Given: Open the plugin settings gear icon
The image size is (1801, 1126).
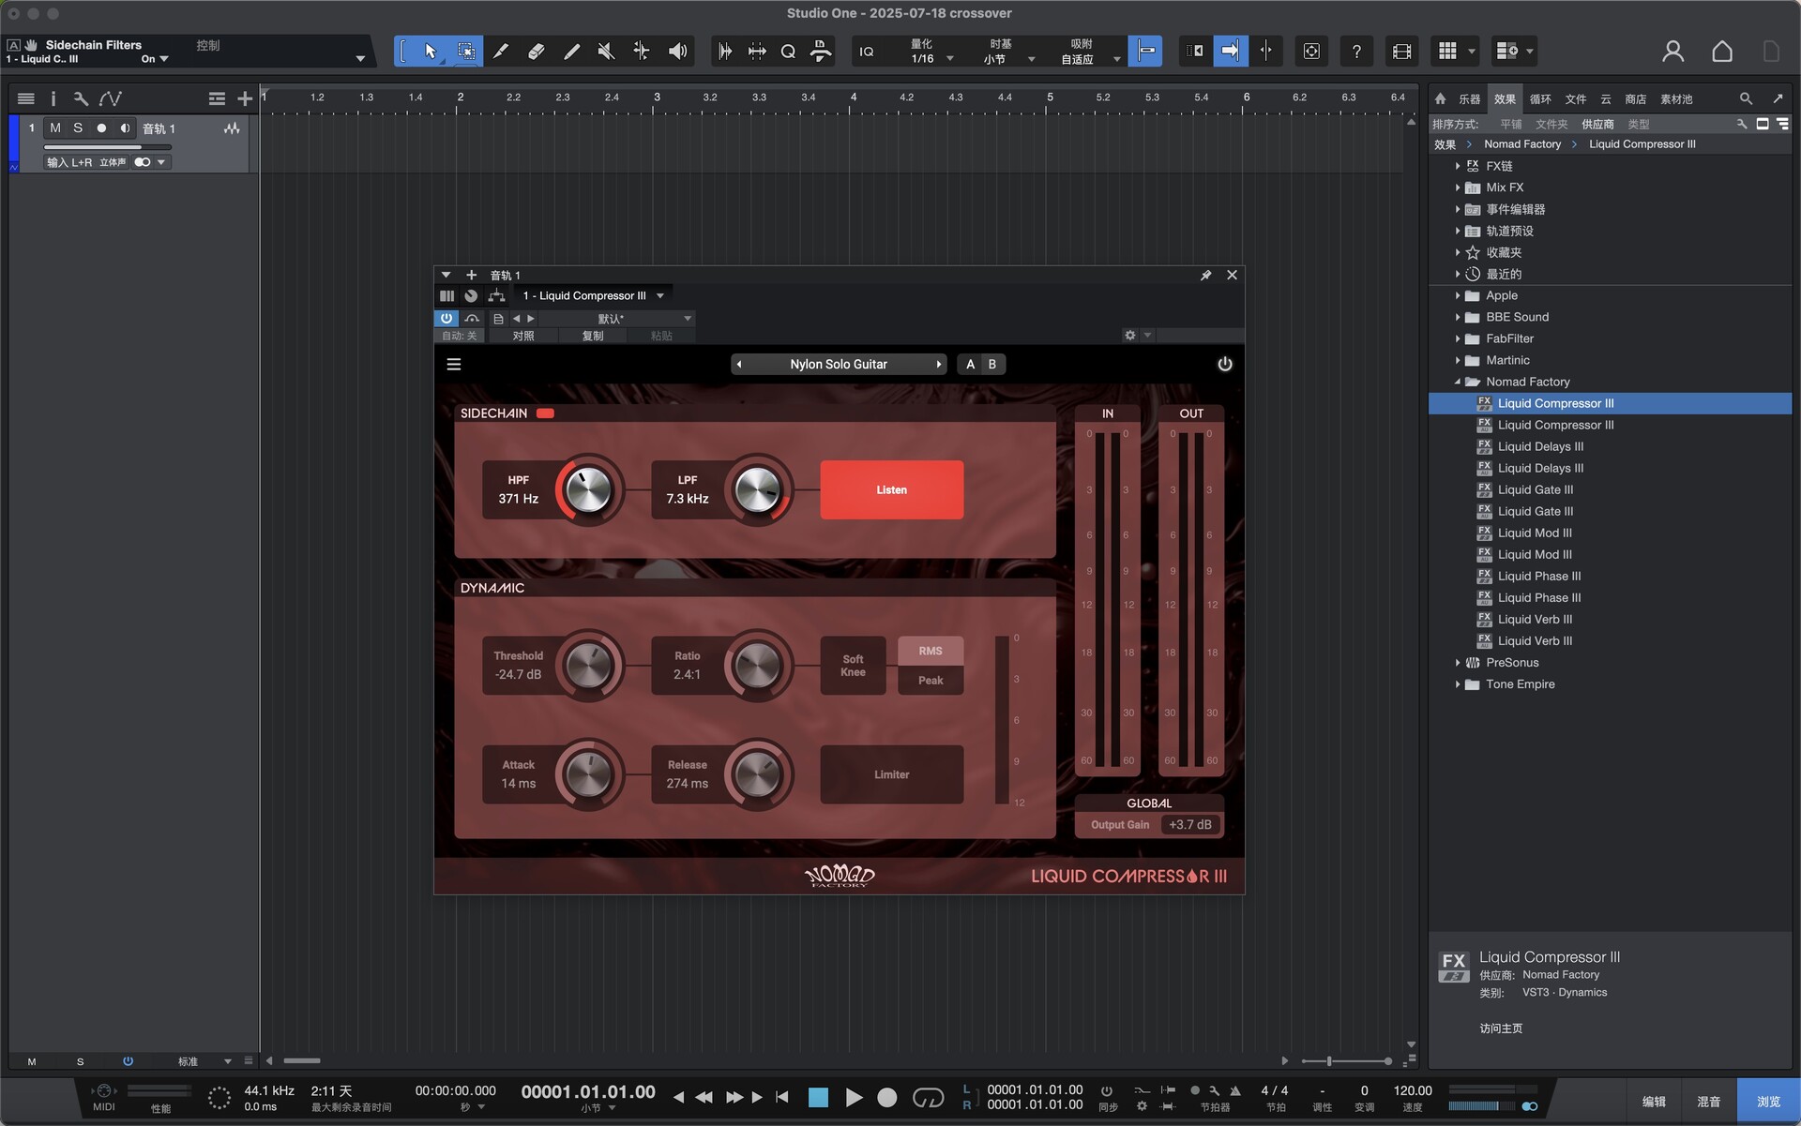Looking at the screenshot, I should coord(1130,335).
